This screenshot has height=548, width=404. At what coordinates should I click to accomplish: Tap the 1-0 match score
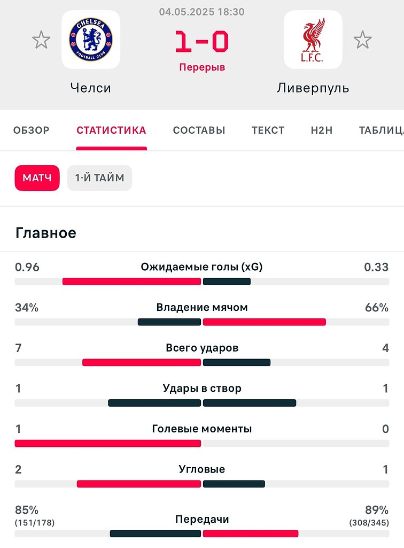[x=202, y=42]
